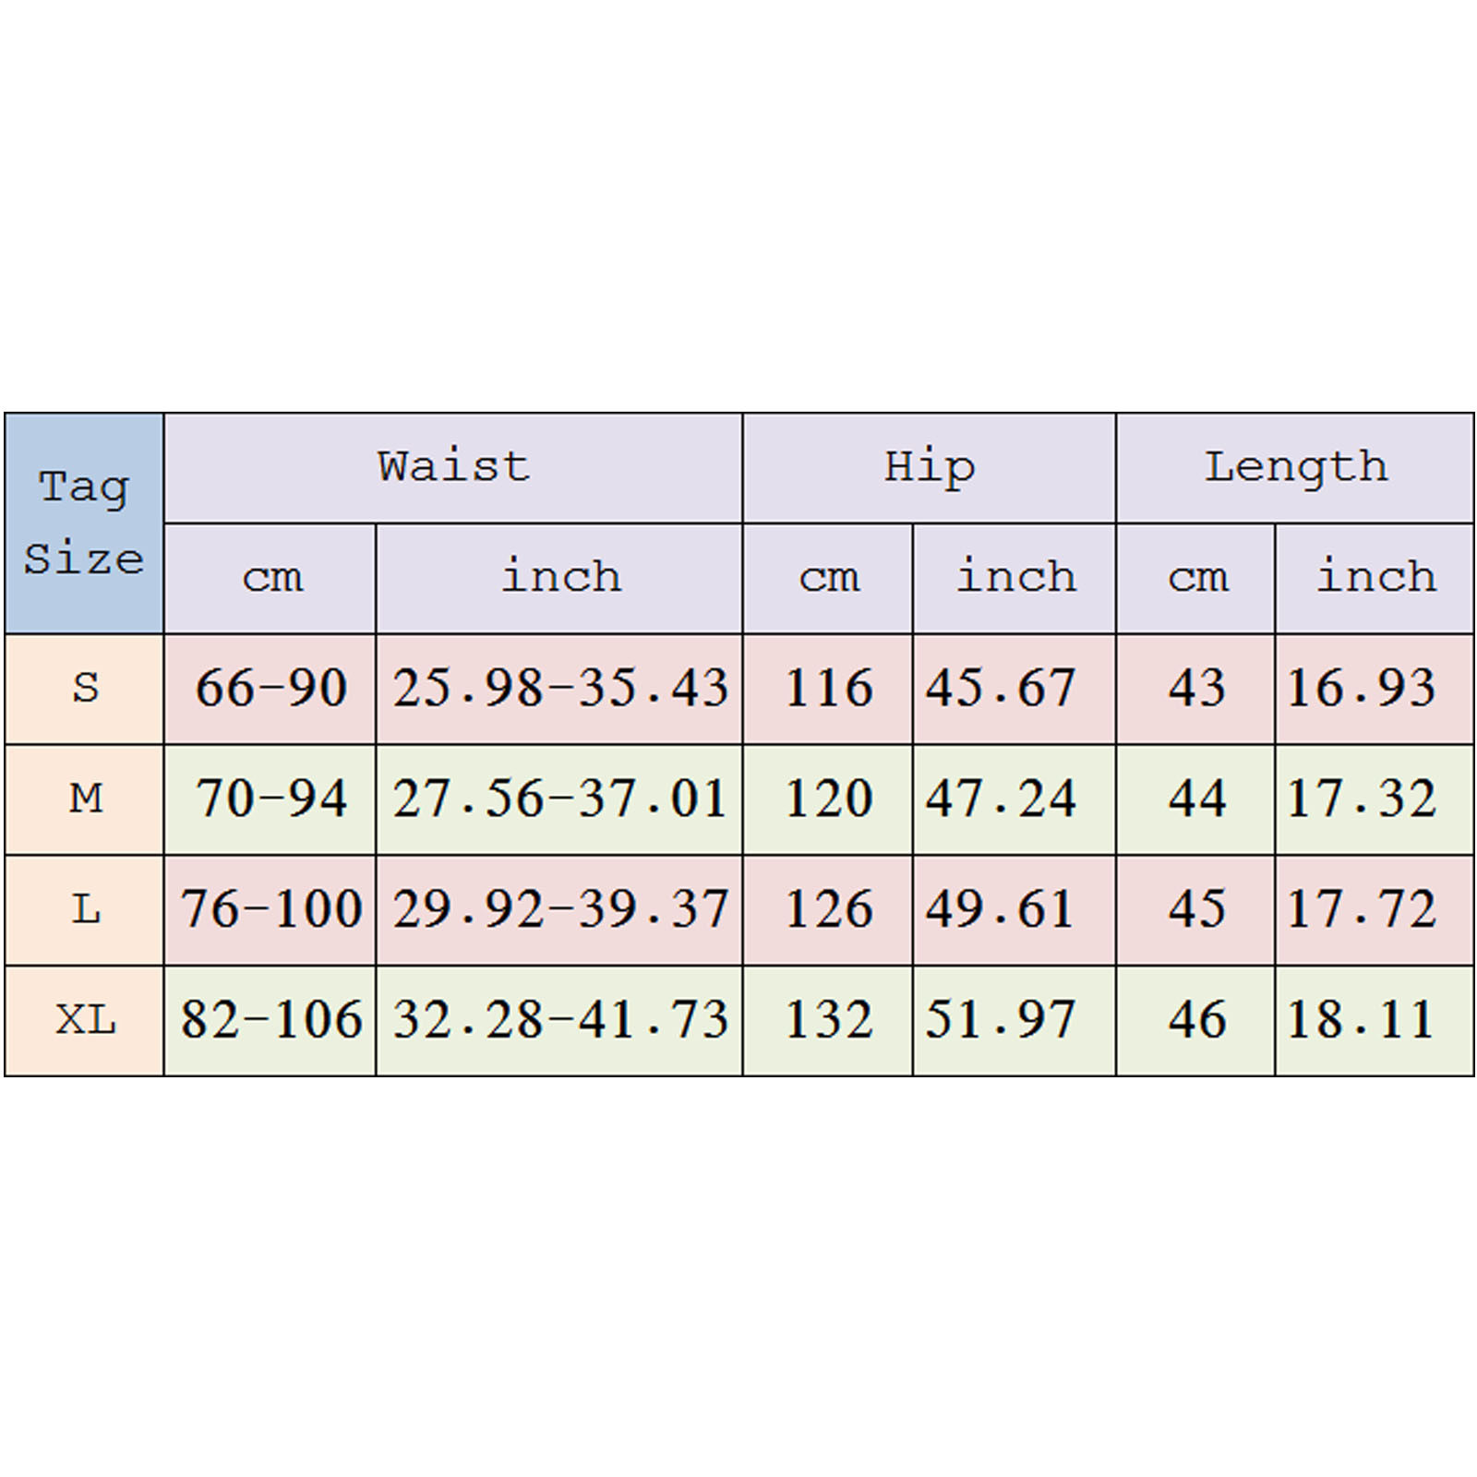Click the Tag Size header cell

pyautogui.click(x=84, y=522)
